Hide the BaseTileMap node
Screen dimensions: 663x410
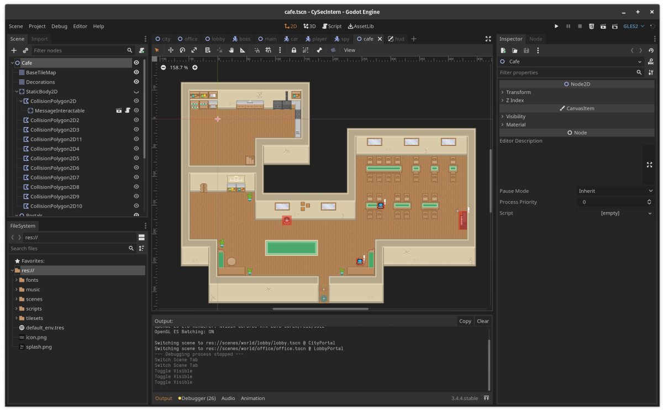pos(136,72)
